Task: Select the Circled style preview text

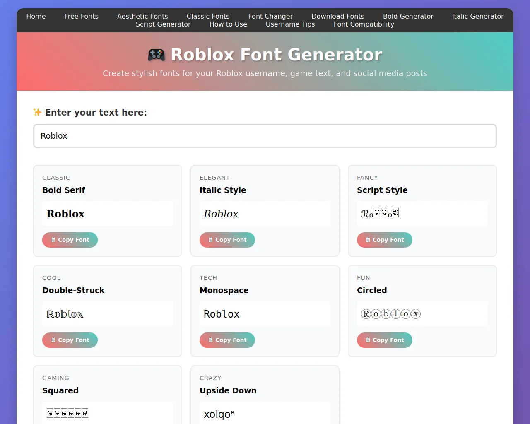Action: coord(390,314)
